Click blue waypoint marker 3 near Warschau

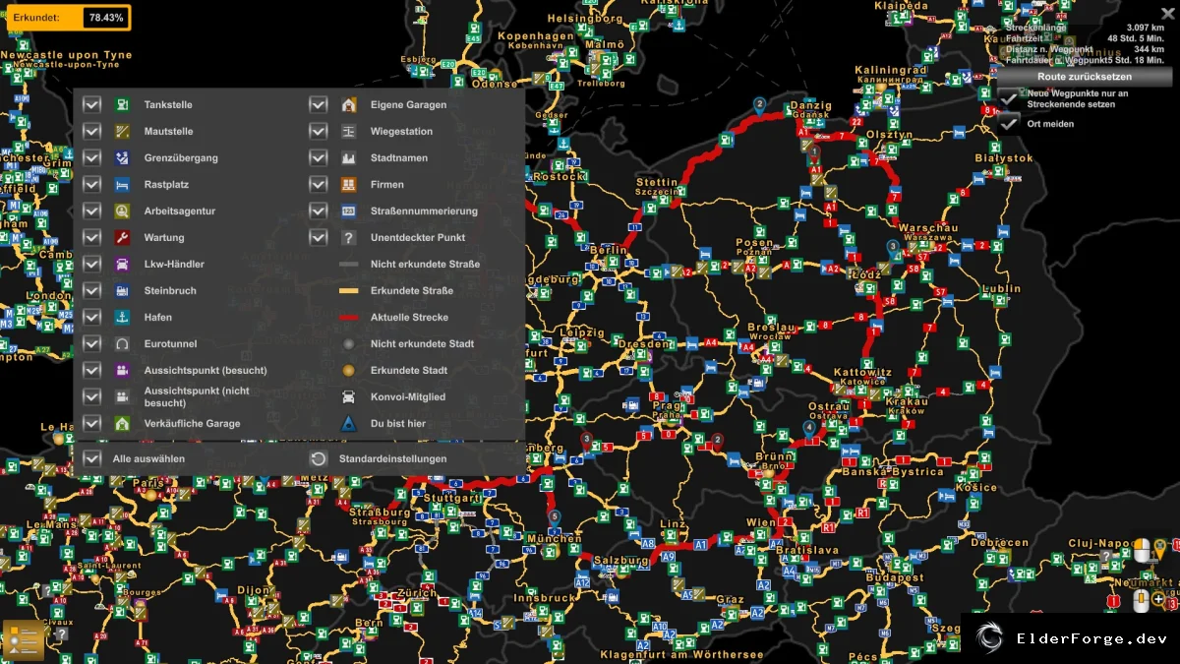click(x=893, y=247)
